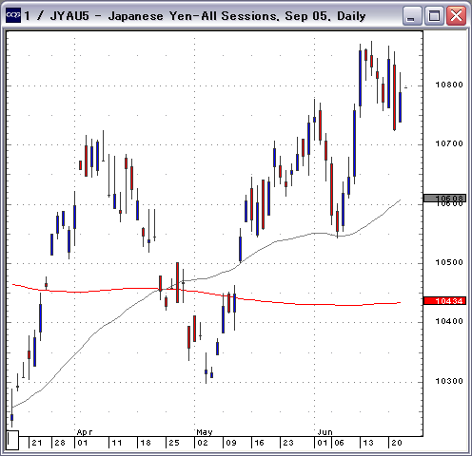The image size is (472, 456).
Task: Click the date label 02 on time axis
Action: [x=203, y=443]
